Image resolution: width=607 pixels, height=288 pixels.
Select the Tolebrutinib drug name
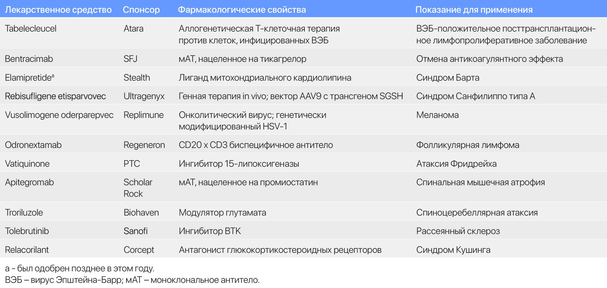click(27, 231)
